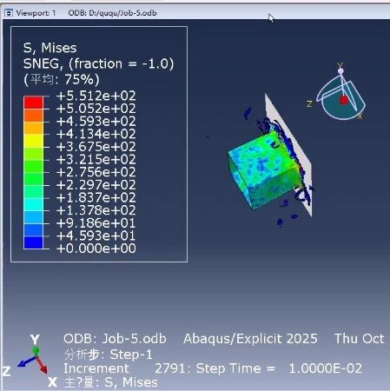390x391 pixels.
Task: Select the deformed cube model in viewport
Action: [264, 171]
